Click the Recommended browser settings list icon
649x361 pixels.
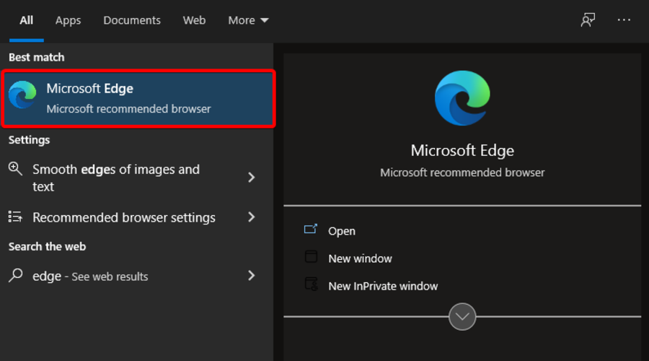15,217
